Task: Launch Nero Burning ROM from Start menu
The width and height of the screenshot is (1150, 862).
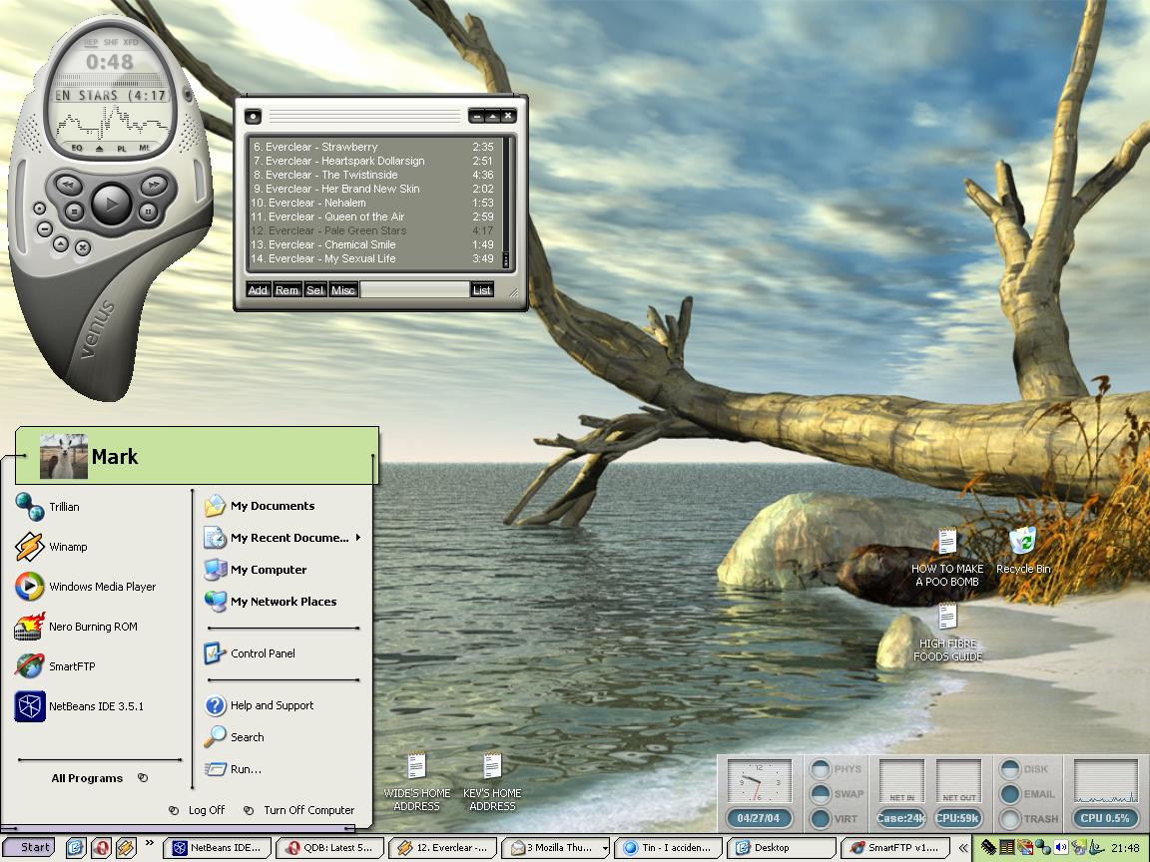Action: (93, 627)
